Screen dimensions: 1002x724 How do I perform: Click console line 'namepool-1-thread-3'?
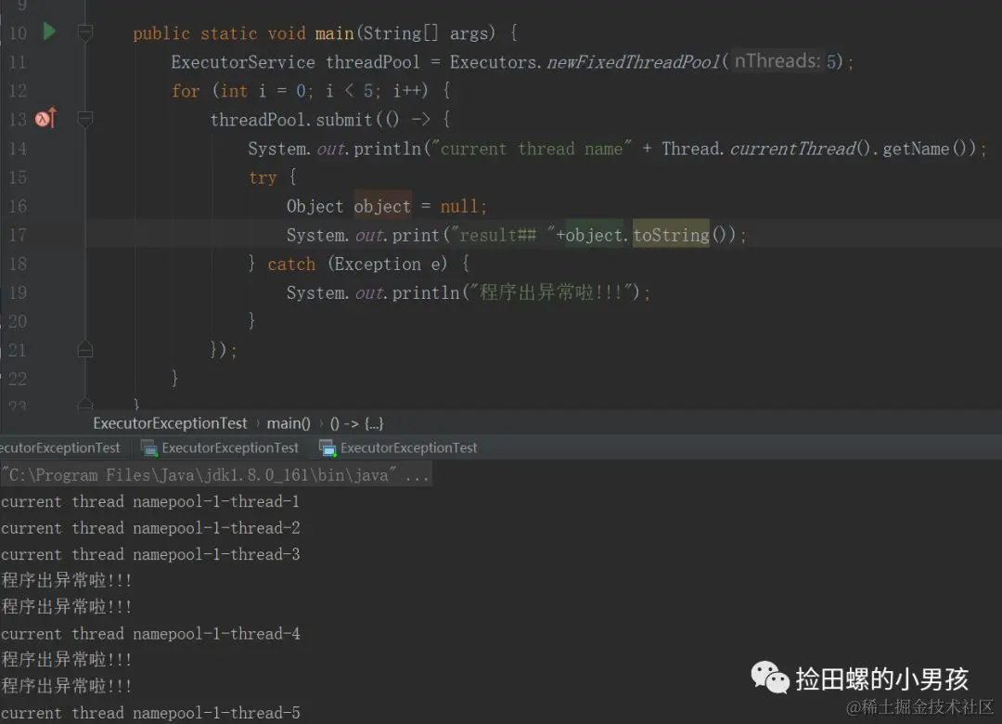(x=150, y=554)
